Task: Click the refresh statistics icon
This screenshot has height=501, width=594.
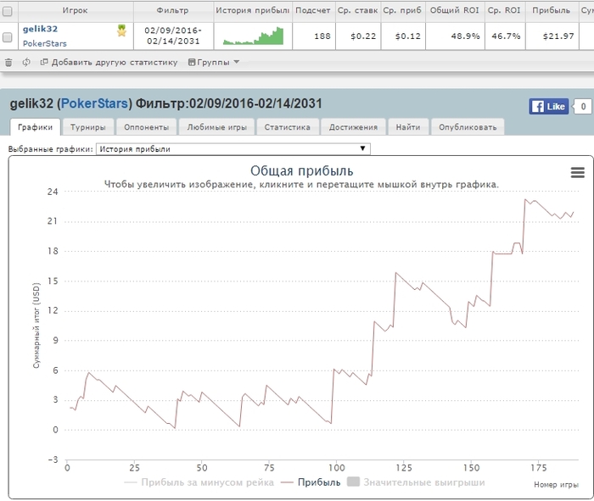Action: coord(27,62)
